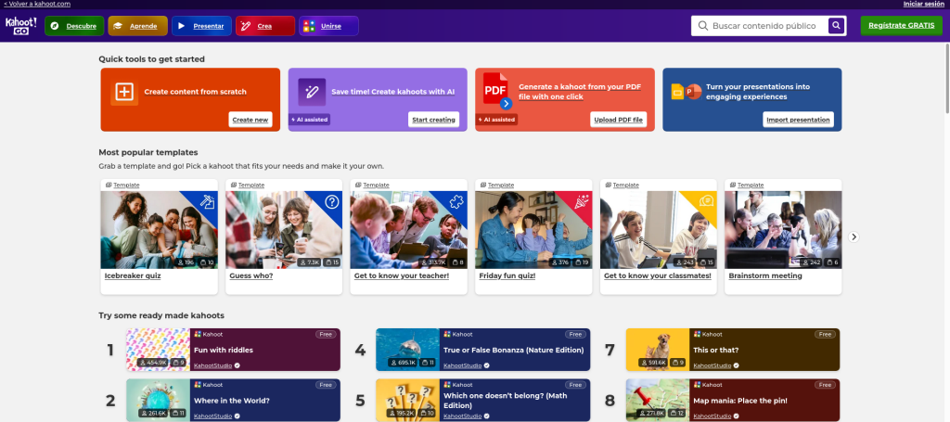Click the compass icon on Descubre
This screenshot has width=950, height=422.
coord(55,26)
